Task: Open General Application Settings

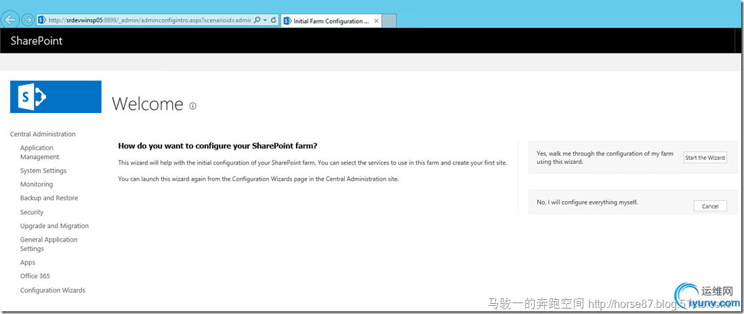Action: click(49, 244)
